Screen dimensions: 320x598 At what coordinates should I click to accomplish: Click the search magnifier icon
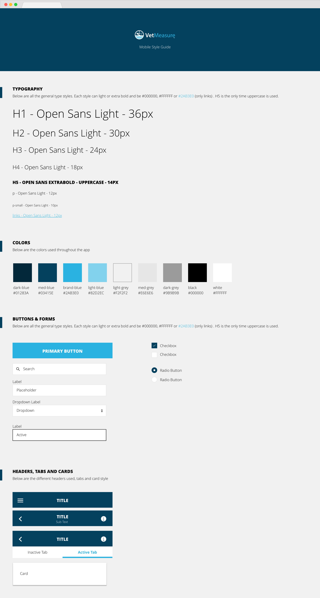pyautogui.click(x=18, y=369)
